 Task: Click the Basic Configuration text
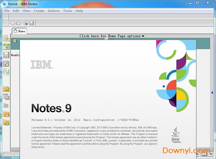pos(99,120)
